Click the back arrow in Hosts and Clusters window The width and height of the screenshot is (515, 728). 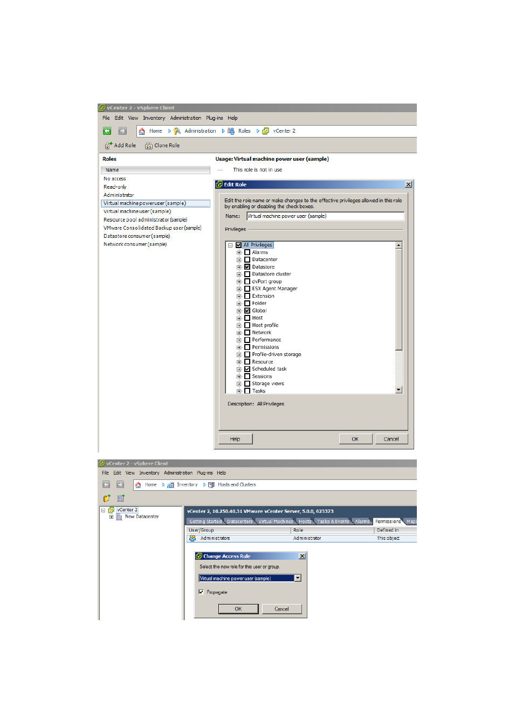coord(106,485)
